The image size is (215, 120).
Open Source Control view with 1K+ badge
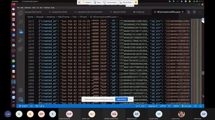pos(21,31)
